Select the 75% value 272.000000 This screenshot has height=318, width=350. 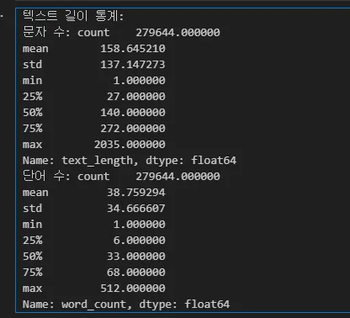133,129
